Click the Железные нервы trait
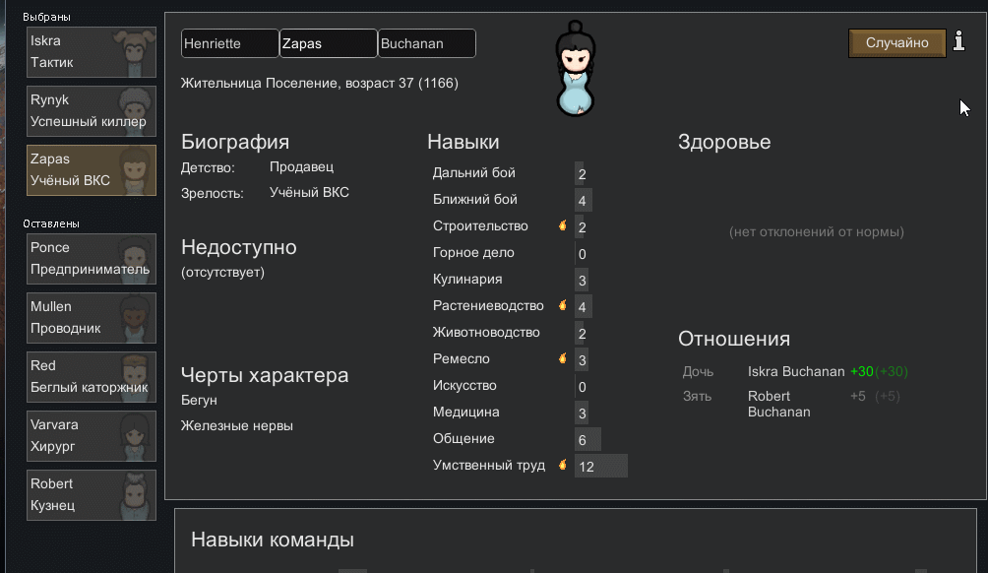The width and height of the screenshot is (988, 573). tap(237, 426)
